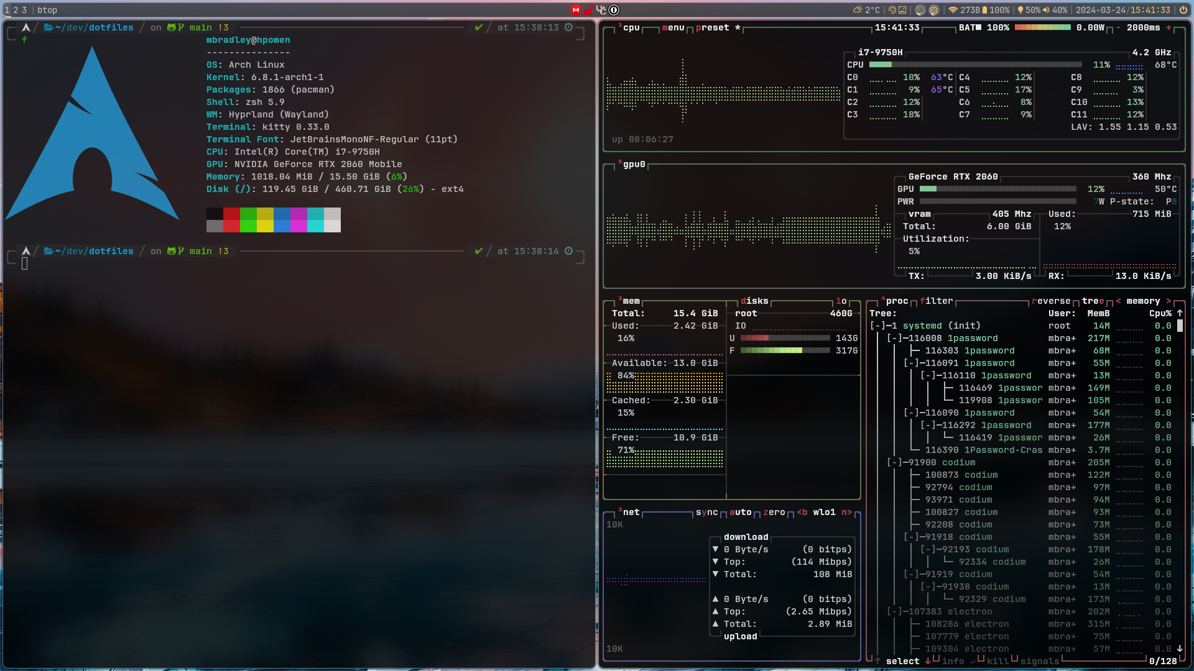Click the 1Password tray icon
The width and height of the screenshot is (1194, 671).
[614, 10]
